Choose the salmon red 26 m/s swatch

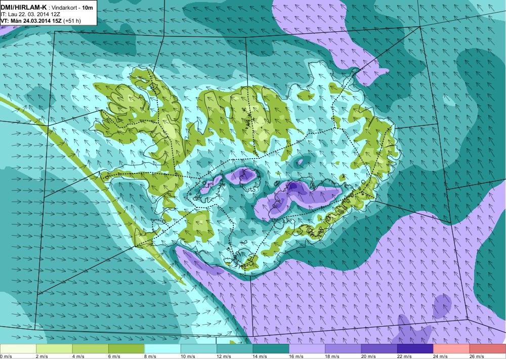[488, 349]
